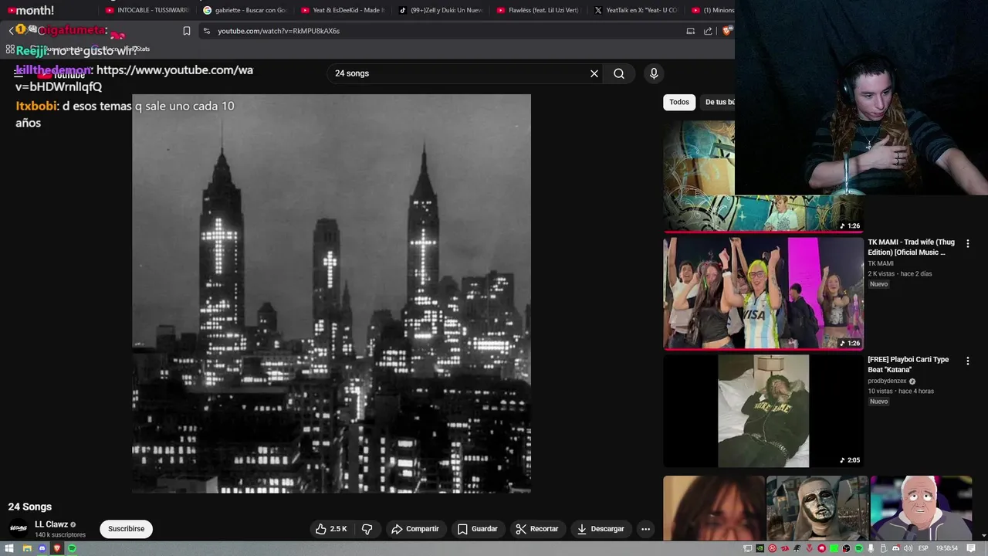Open File Explorer from taskbar
Image resolution: width=988 pixels, height=556 pixels.
27,548
